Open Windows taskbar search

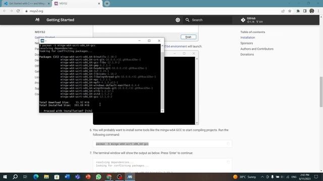(x=15, y=176)
